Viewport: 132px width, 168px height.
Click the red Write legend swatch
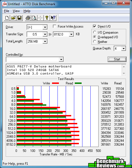(55, 83)
